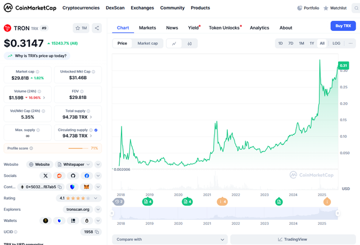Image resolution: width=360 pixels, height=245 pixels.
Task: Set chart range to 7D
Action: point(291,43)
